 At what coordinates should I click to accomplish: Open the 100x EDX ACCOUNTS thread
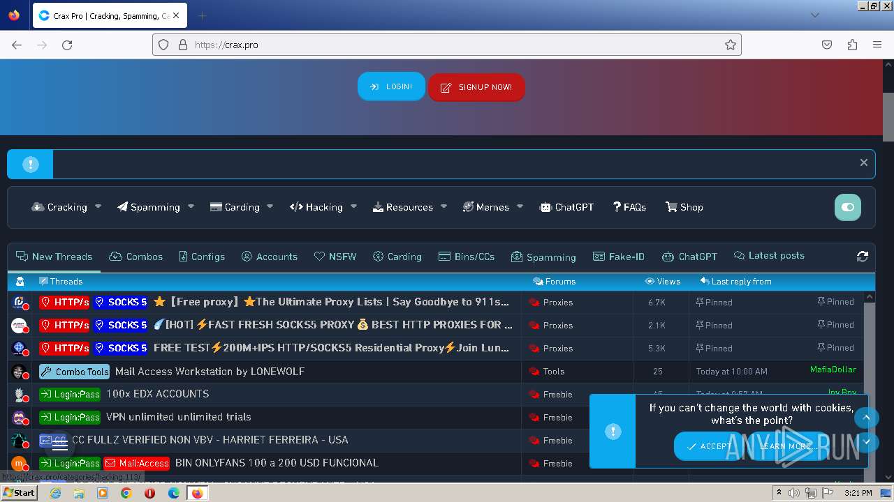pyautogui.click(x=157, y=394)
